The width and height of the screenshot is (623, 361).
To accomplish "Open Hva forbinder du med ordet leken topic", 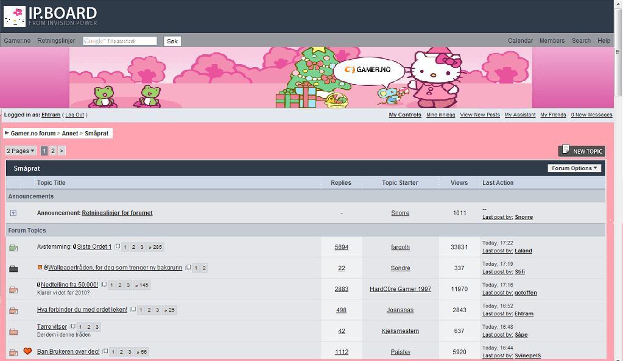I will [x=82, y=309].
